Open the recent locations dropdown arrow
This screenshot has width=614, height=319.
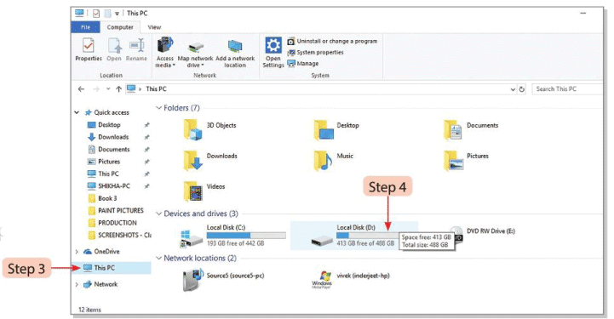108,89
